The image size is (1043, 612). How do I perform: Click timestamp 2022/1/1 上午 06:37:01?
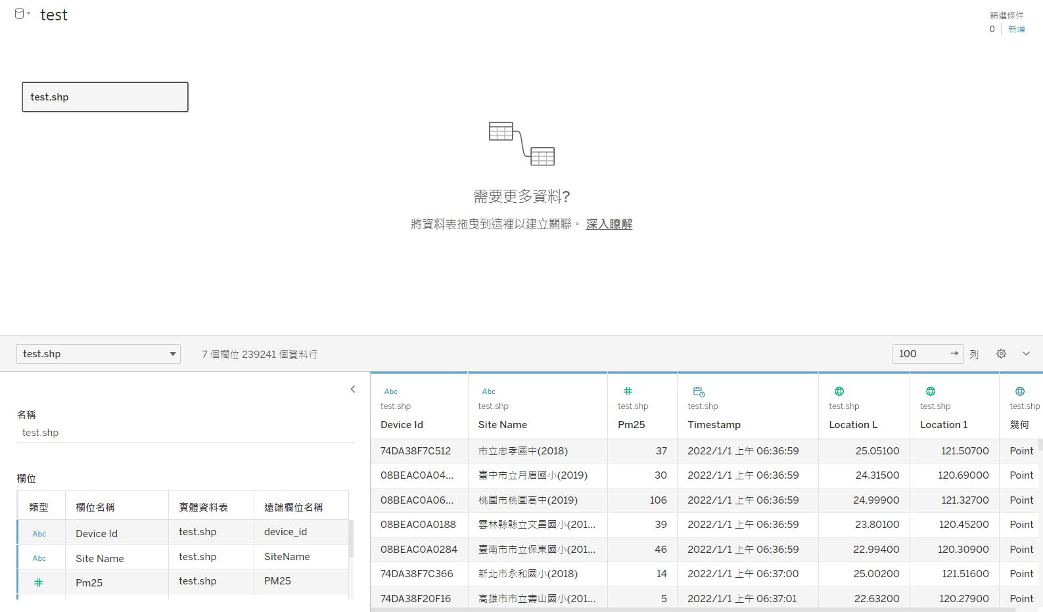(x=743, y=599)
